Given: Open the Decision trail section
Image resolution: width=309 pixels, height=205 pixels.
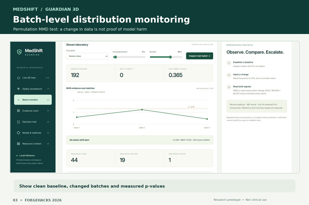Looking at the screenshot, I should click(33, 122).
